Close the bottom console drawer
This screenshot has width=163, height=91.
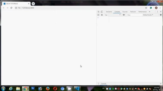point(161,84)
